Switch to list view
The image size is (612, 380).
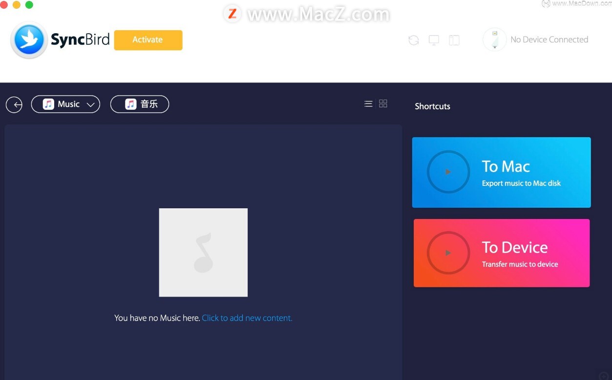[x=368, y=104]
